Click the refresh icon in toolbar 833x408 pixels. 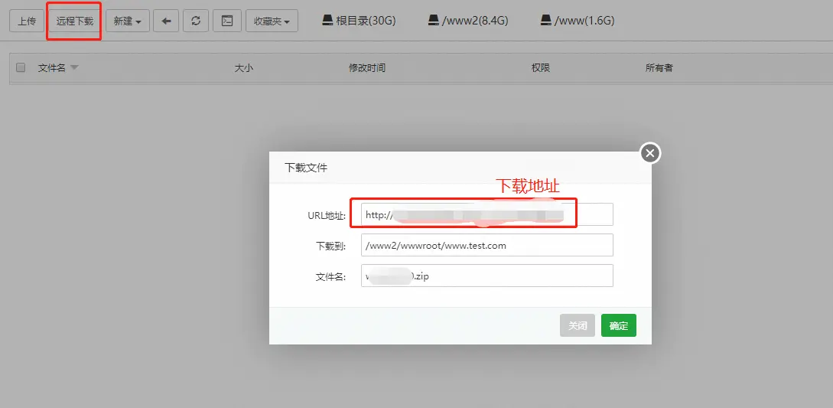[196, 21]
